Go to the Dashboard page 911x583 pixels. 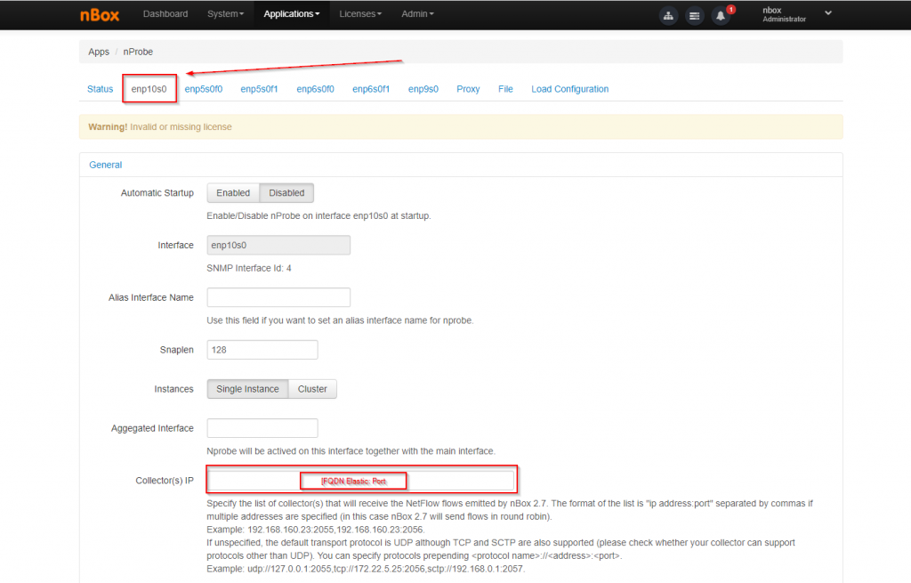pos(165,14)
